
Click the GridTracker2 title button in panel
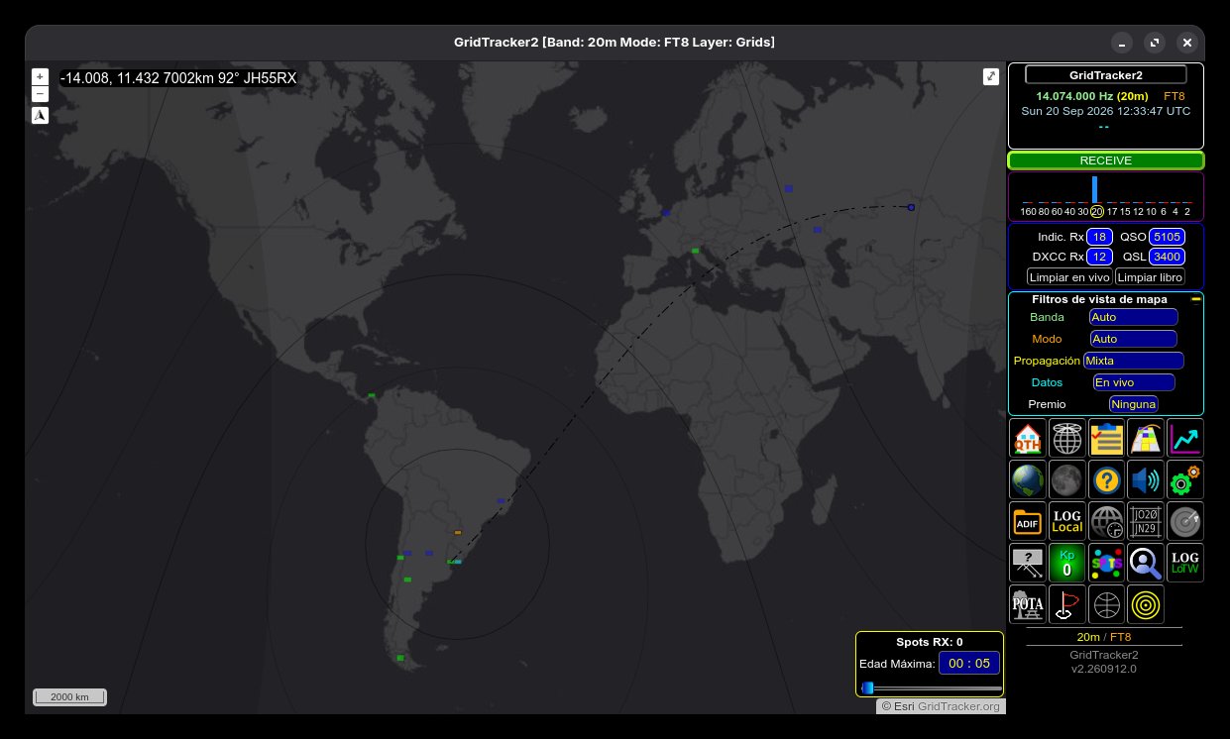pyautogui.click(x=1106, y=74)
